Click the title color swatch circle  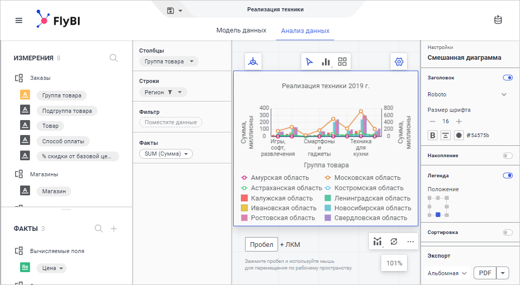tap(458, 136)
